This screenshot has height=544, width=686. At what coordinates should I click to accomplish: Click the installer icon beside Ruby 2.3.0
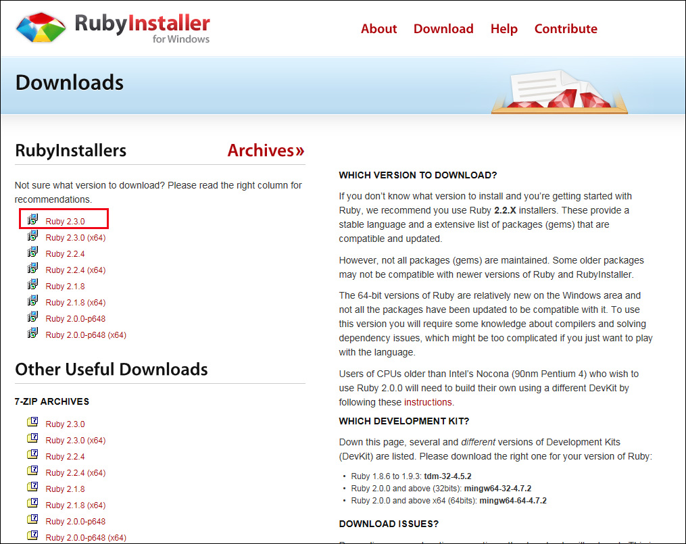[x=32, y=219]
